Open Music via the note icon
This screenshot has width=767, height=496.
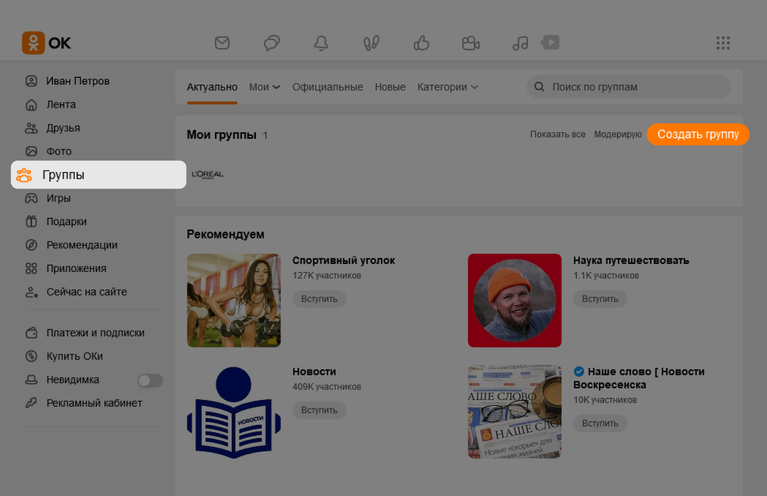point(519,42)
